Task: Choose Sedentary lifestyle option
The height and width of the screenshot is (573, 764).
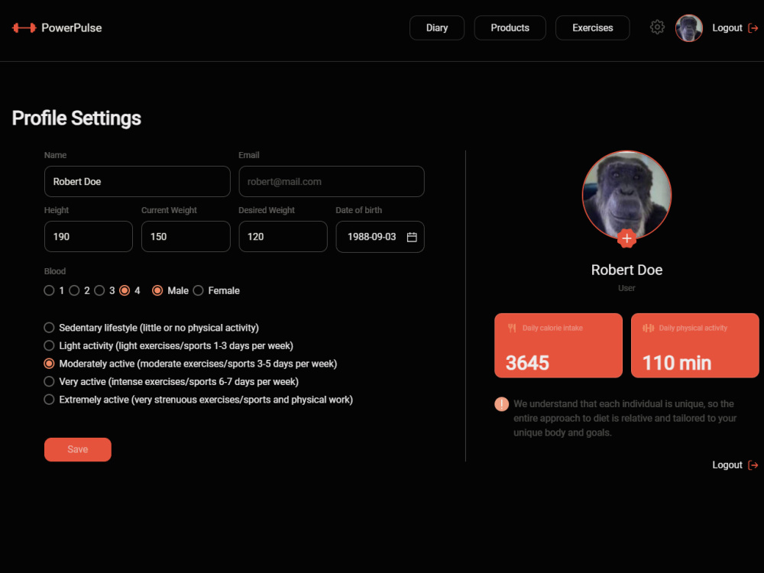Action: [49, 328]
